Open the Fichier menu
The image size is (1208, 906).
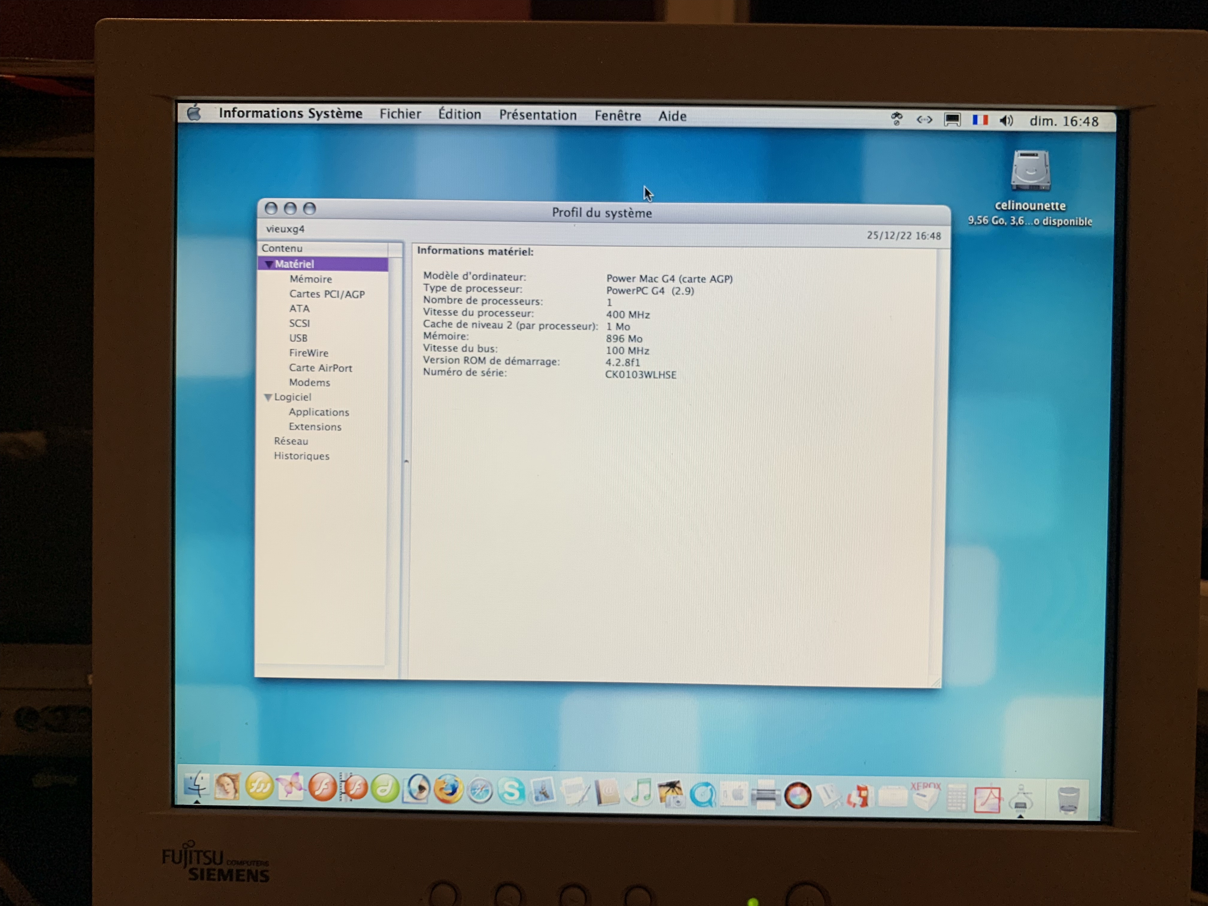point(400,114)
